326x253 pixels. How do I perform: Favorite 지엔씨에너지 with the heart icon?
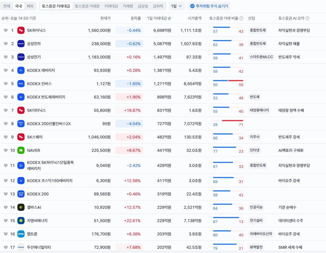[6, 221]
